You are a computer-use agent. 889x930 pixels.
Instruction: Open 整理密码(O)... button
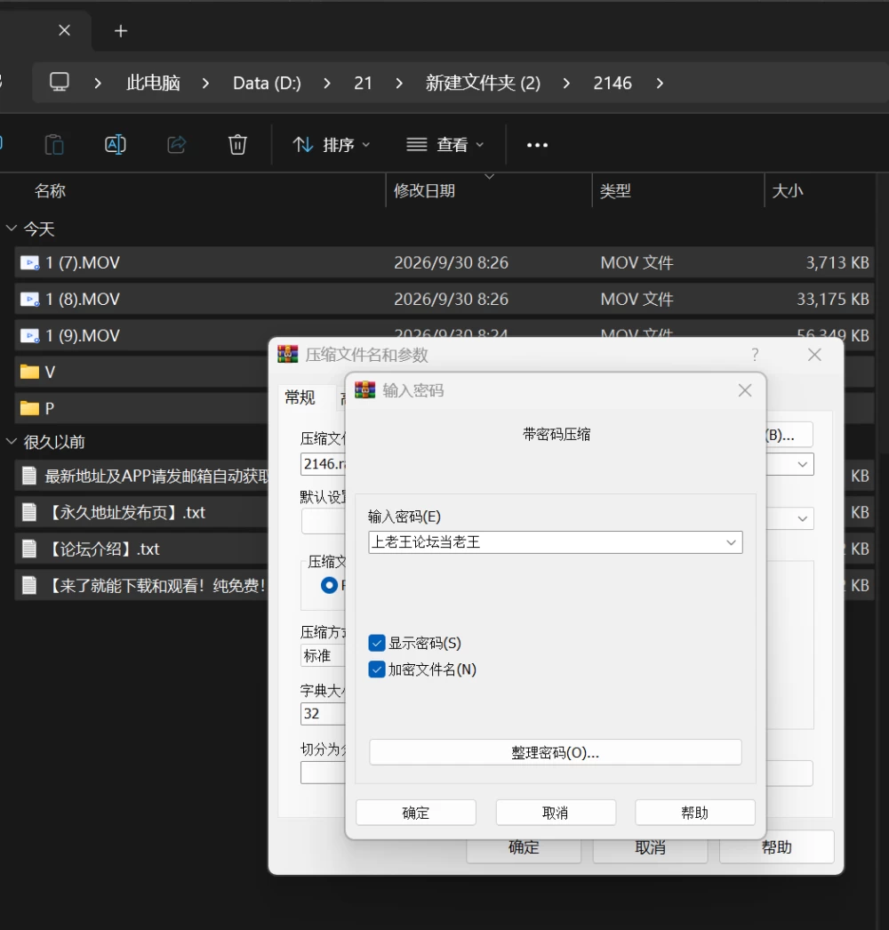coord(556,753)
